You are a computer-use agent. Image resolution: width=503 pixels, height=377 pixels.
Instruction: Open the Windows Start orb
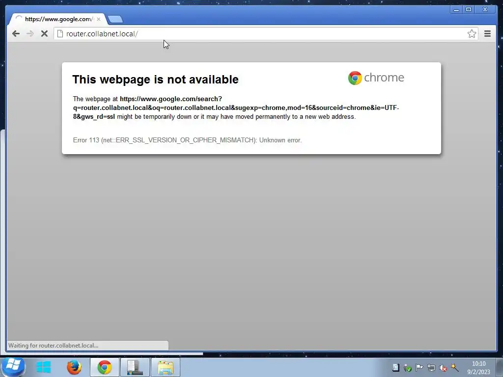(13, 367)
